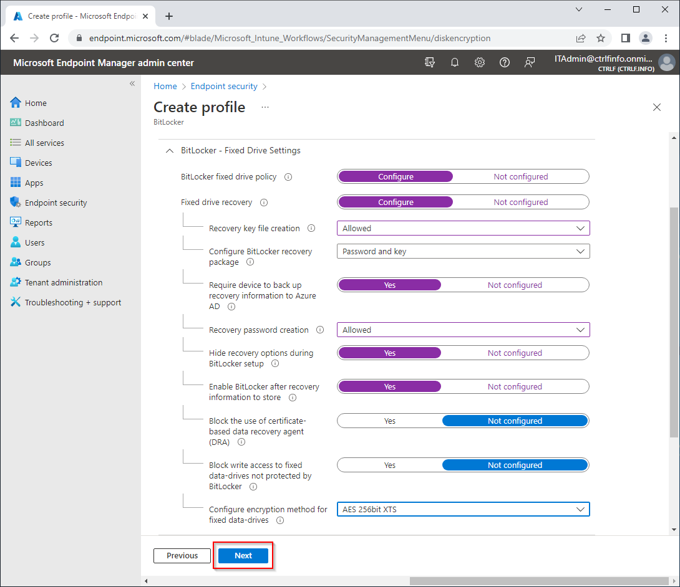The width and height of the screenshot is (680, 587).
Task: Set Require device to back up recovery to Not configured
Action: coord(515,285)
